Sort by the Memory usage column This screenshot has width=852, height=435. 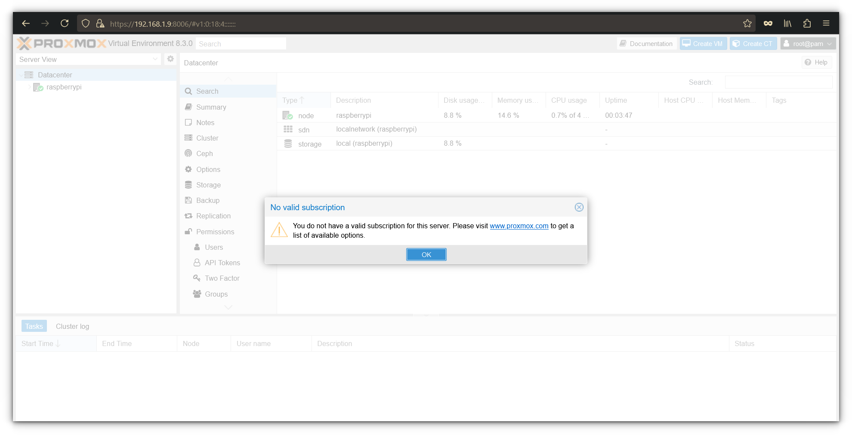(519, 100)
